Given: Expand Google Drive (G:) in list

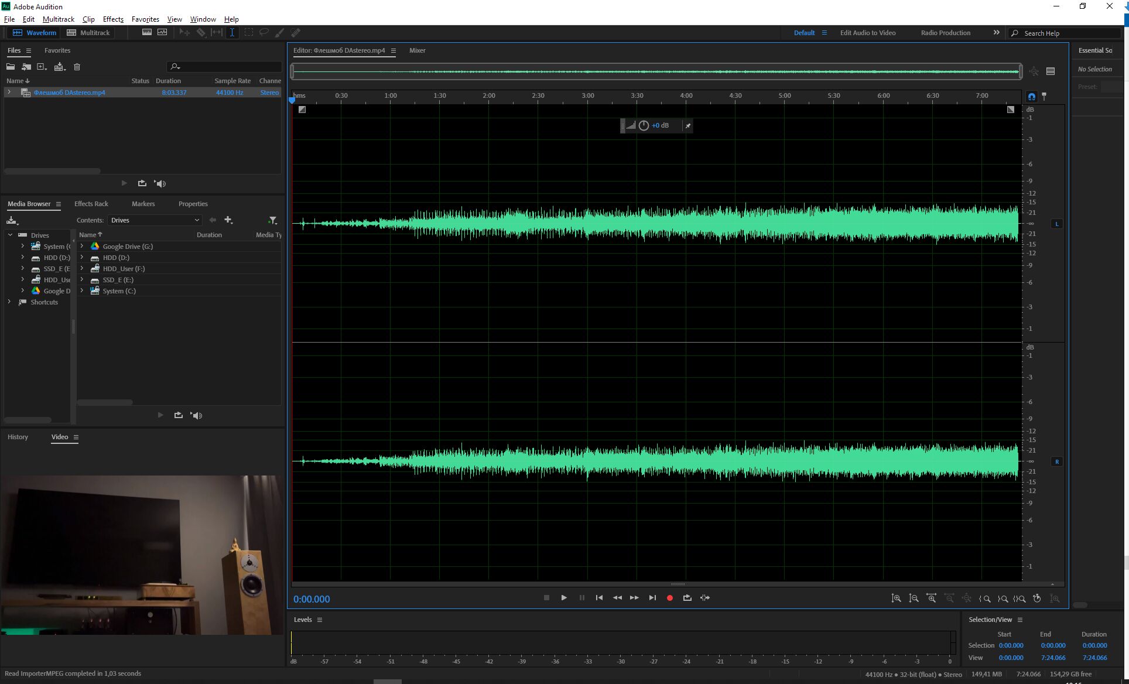Looking at the screenshot, I should click(82, 246).
